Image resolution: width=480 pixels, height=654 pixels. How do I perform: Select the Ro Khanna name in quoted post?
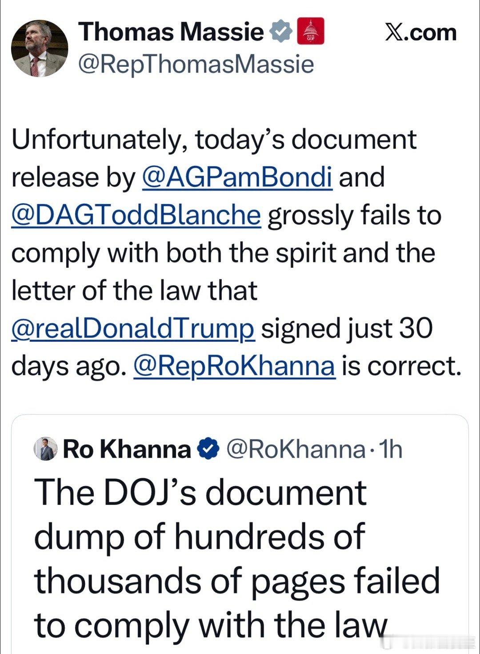pyautogui.click(x=127, y=449)
